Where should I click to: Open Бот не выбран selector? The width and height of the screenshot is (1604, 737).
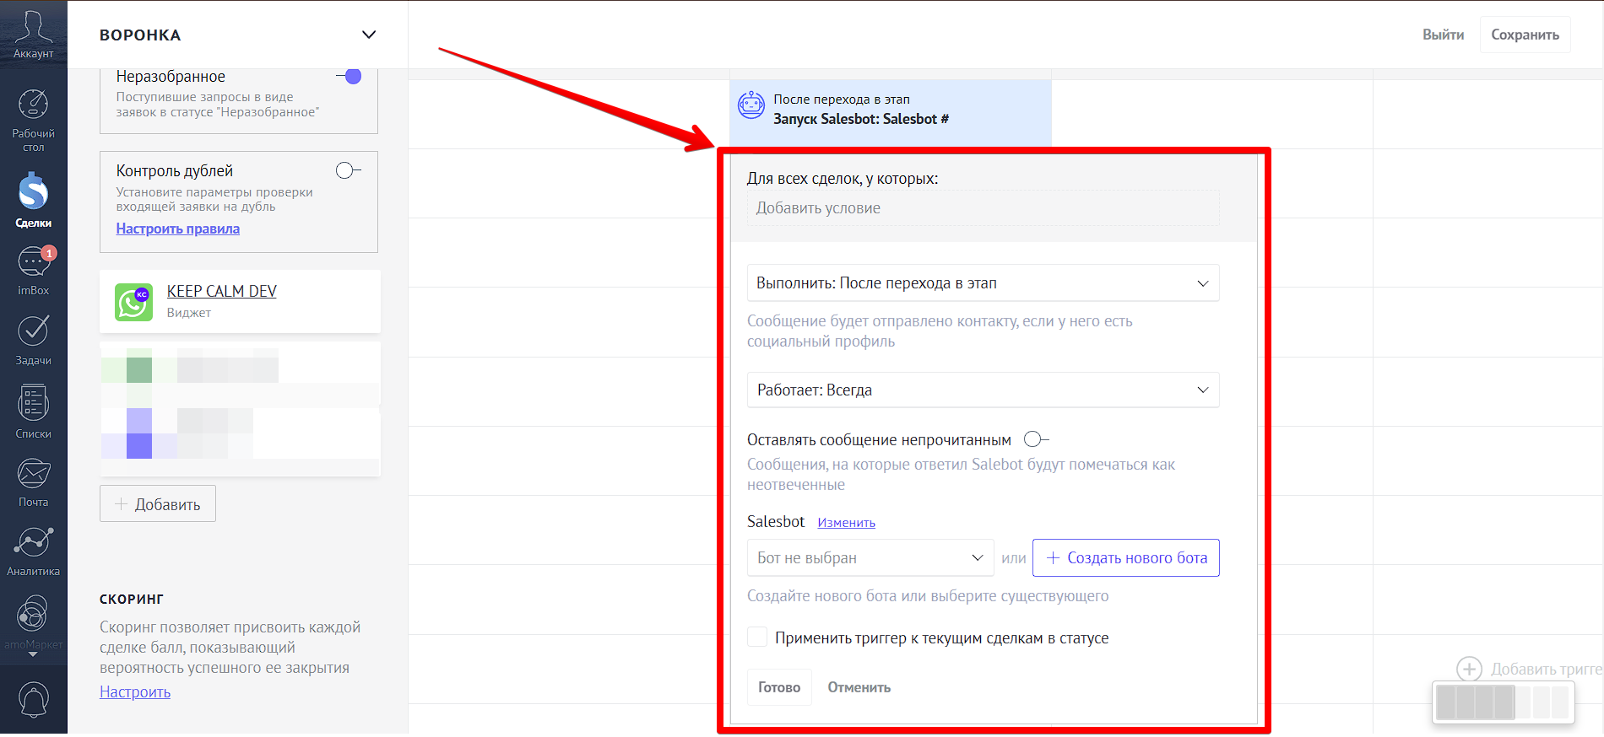[x=870, y=557]
